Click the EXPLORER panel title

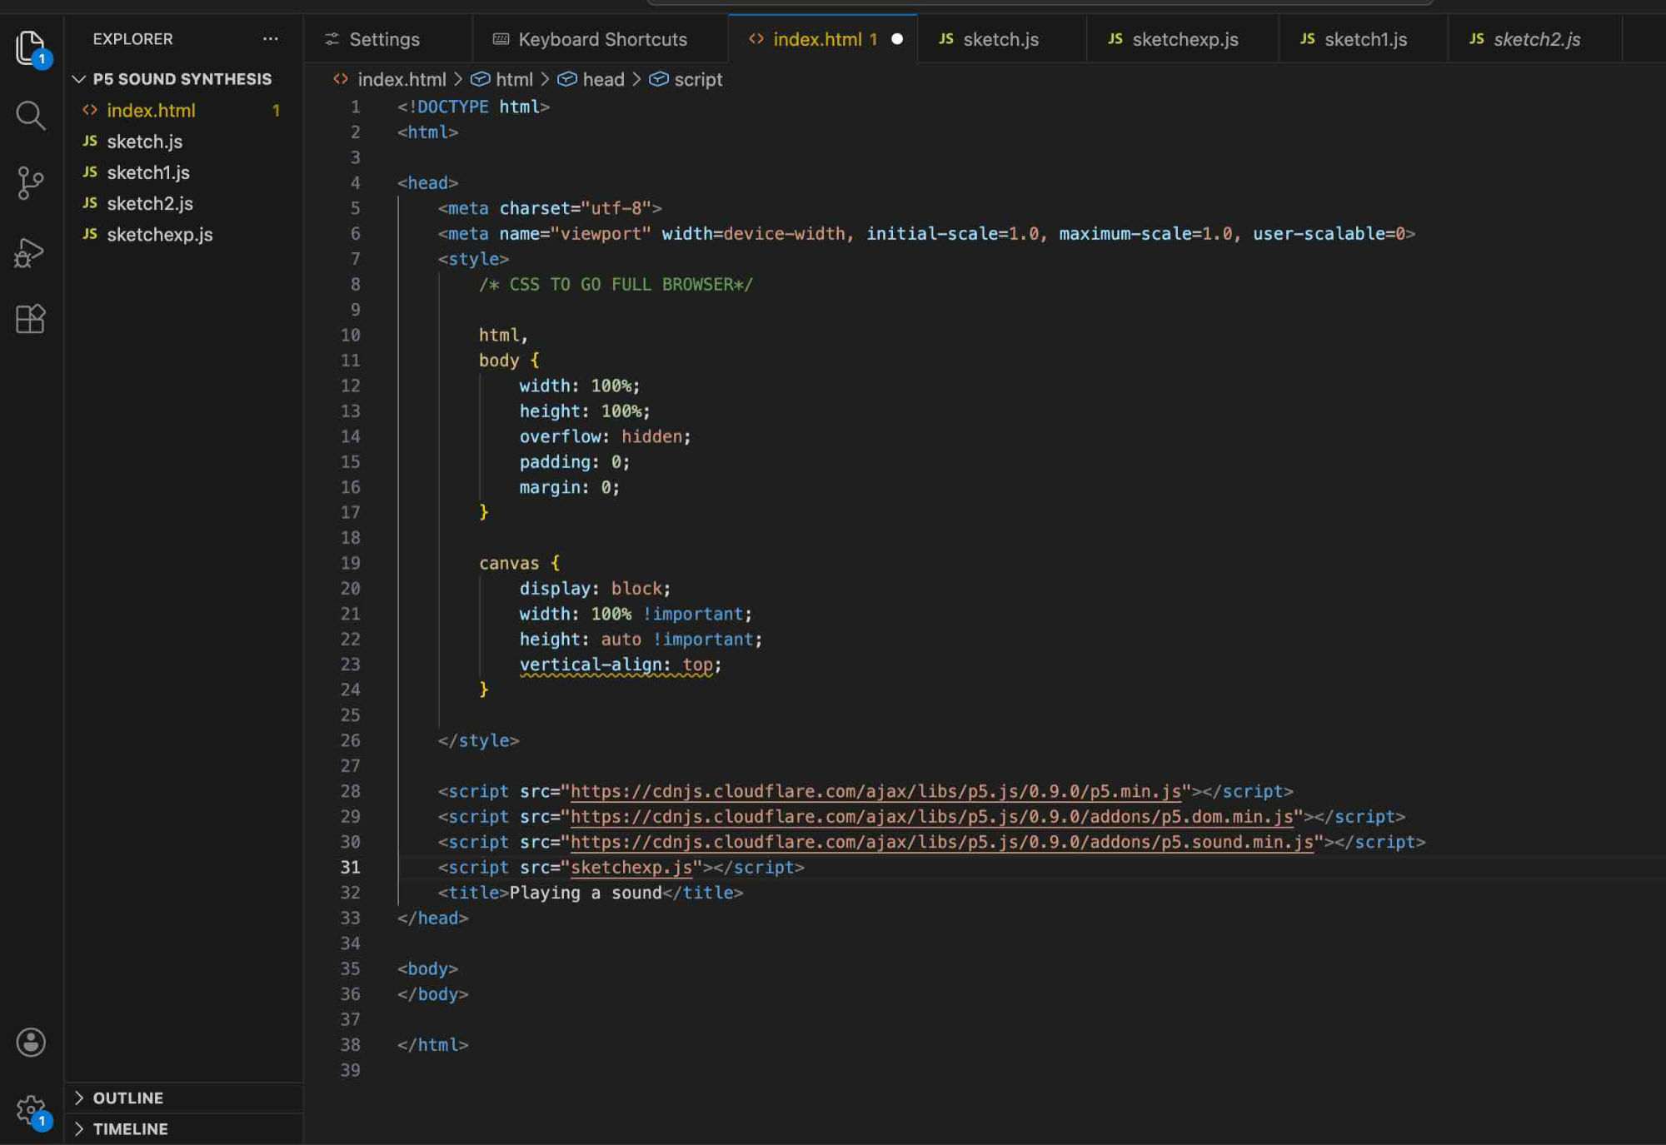132,39
